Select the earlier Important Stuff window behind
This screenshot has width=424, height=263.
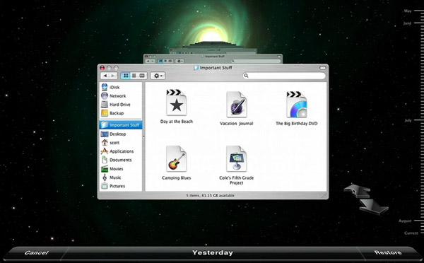pos(213,59)
